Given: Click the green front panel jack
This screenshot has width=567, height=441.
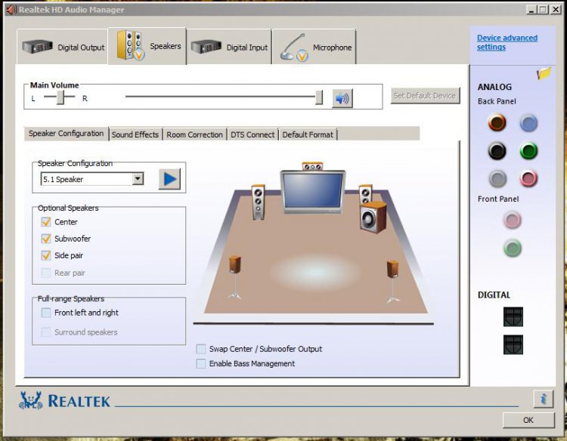Looking at the screenshot, I should pos(513,248).
